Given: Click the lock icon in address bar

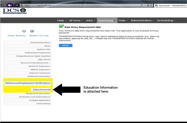Looking at the screenshot, I should click(x=148, y=5).
